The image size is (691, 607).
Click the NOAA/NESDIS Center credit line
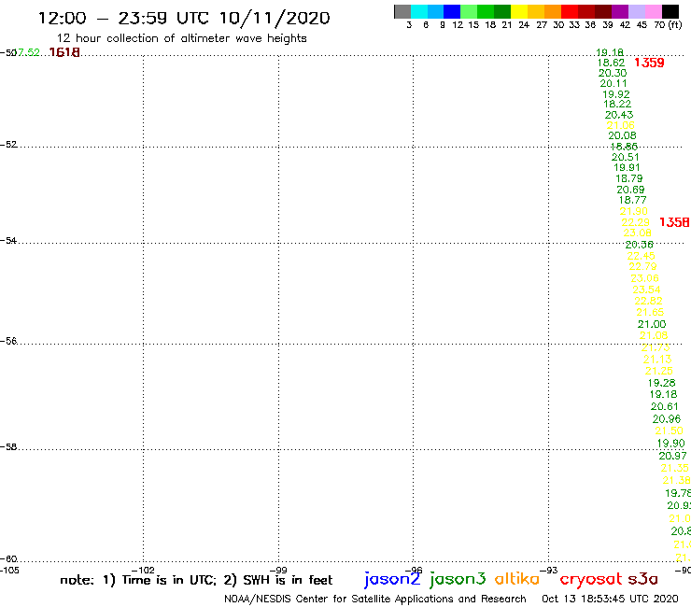375,600
